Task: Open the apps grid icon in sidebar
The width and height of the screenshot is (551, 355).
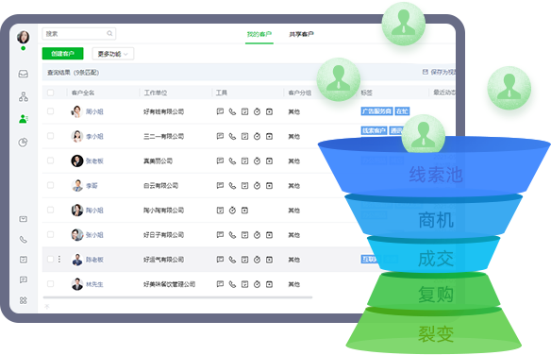Action: [24, 300]
